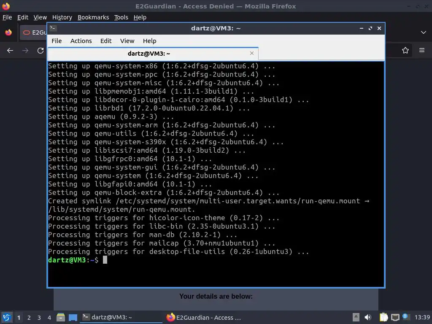Open Firefox History menu
432x324 pixels.
[x=62, y=17]
